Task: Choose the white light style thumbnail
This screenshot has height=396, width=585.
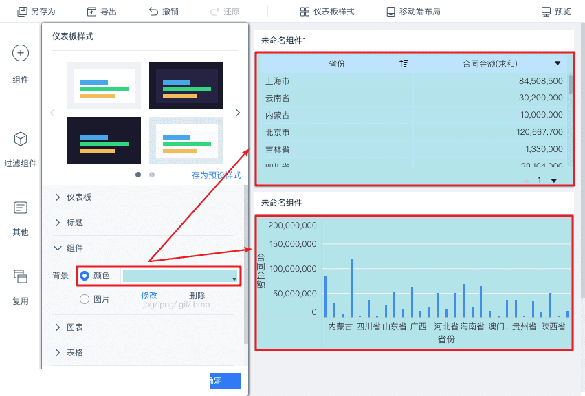Action: pos(104,85)
